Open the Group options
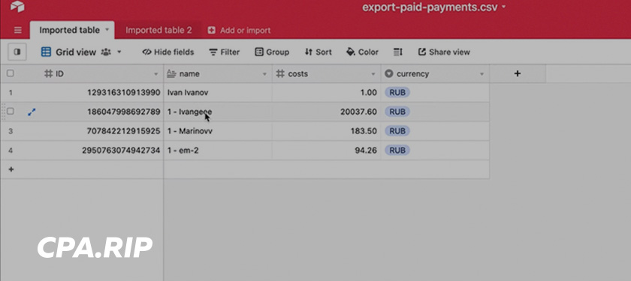Viewport: 631px width, 281px height. [272, 52]
